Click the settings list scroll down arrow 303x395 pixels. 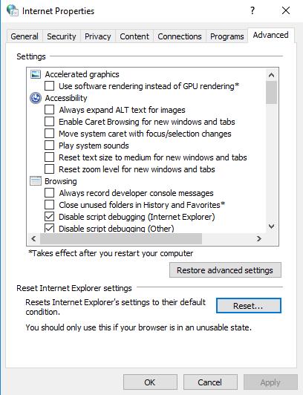tap(271, 226)
